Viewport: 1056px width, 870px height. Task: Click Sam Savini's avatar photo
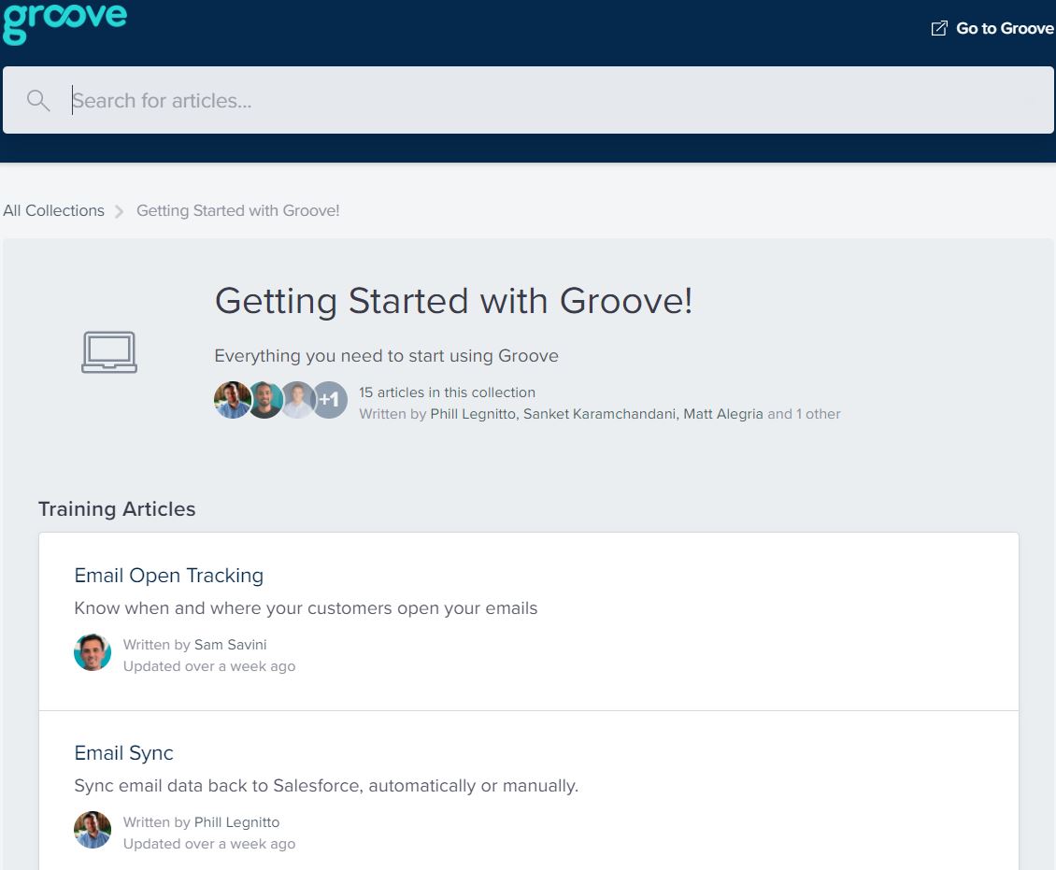point(93,652)
